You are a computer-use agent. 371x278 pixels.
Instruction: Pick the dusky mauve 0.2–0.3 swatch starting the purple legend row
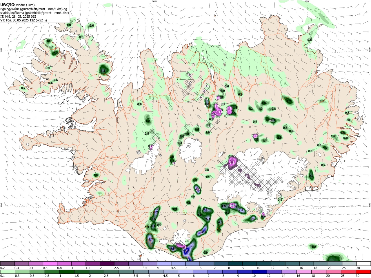point(7,264)
